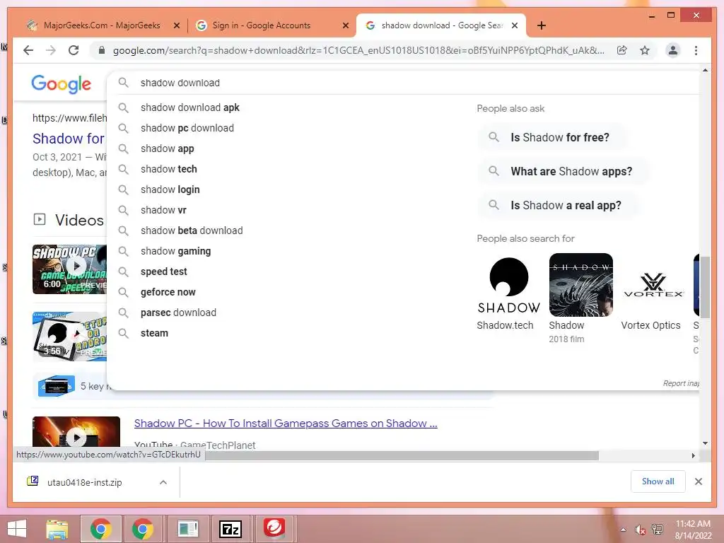Play the 3:56 Android setup video thumbnail
The width and height of the screenshot is (724, 543).
pos(69,336)
